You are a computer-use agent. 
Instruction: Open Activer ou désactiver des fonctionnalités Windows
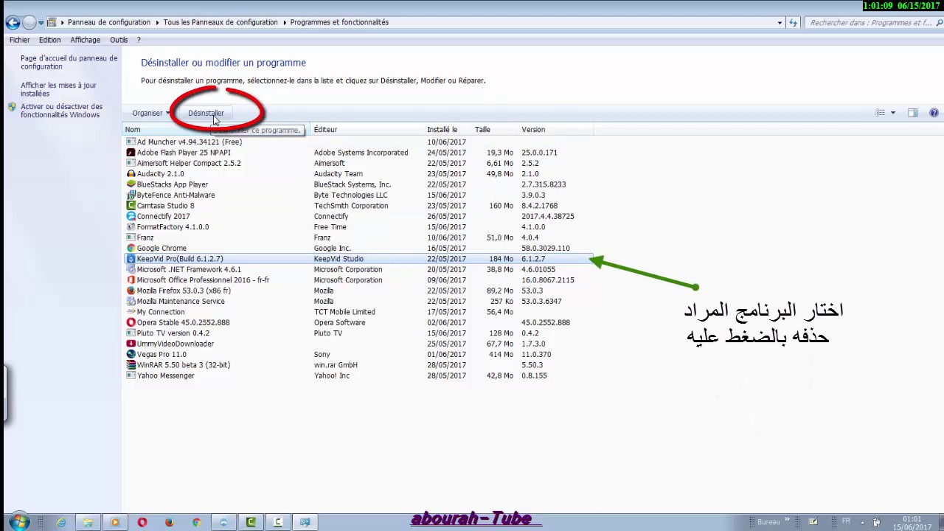pos(61,111)
